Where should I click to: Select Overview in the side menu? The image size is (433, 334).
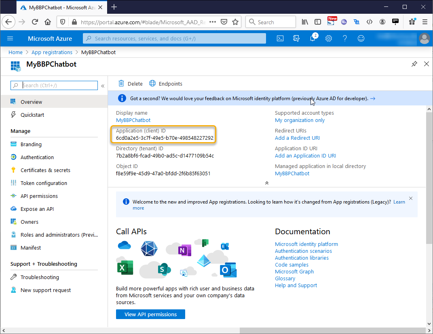[54, 102]
